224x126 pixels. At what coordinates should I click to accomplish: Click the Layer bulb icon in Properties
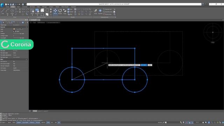[14, 29]
